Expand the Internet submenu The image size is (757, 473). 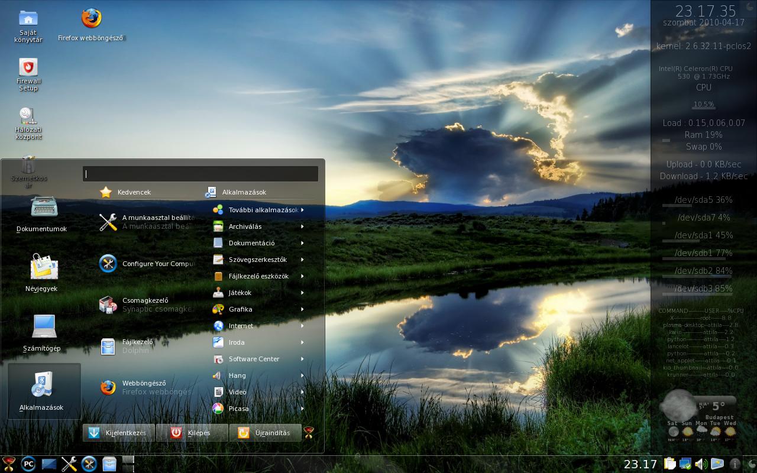coord(259,326)
